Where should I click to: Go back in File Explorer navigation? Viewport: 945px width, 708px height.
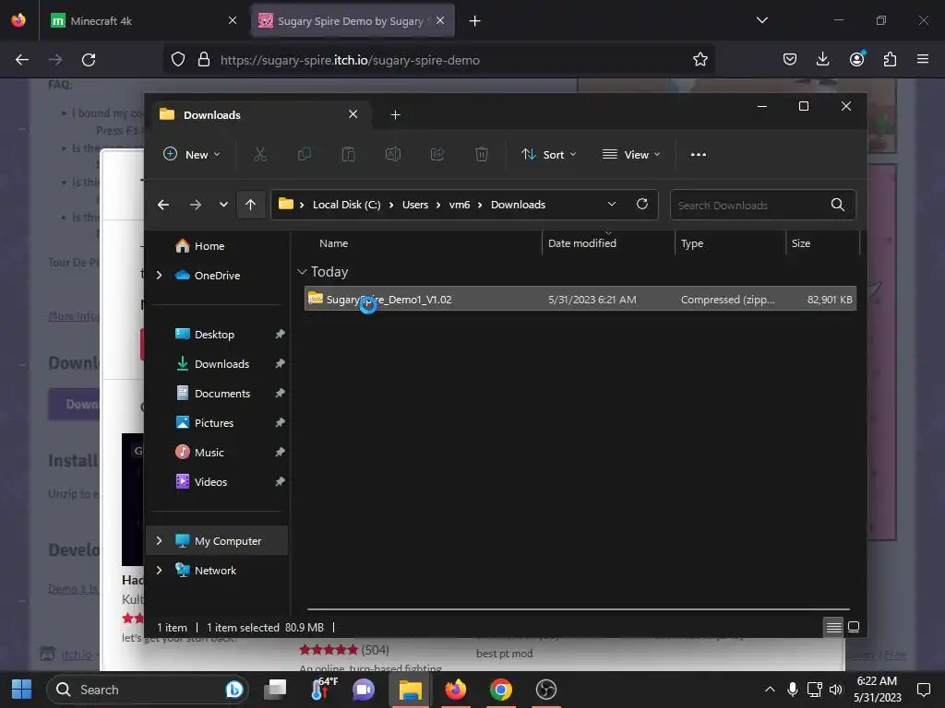click(162, 205)
